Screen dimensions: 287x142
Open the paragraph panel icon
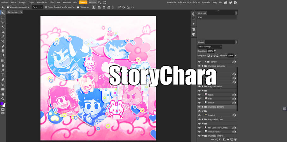pyautogui.click(x=194, y=34)
